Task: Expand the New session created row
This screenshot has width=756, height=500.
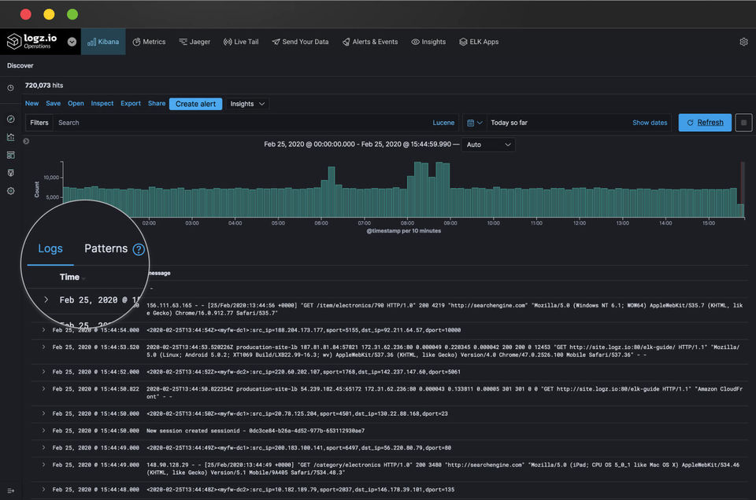Action: point(43,431)
